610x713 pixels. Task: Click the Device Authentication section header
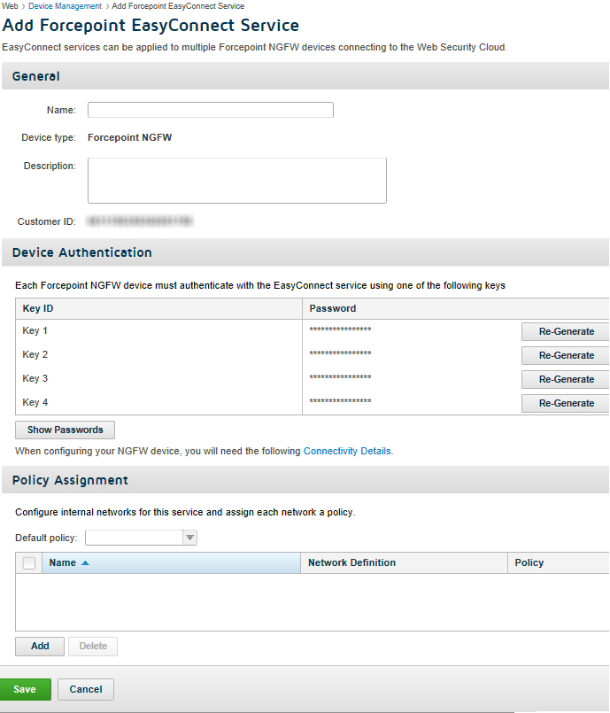click(305, 252)
